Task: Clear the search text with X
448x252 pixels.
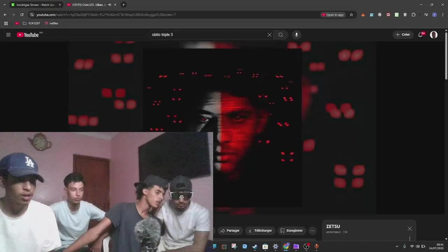Action: pos(269,35)
